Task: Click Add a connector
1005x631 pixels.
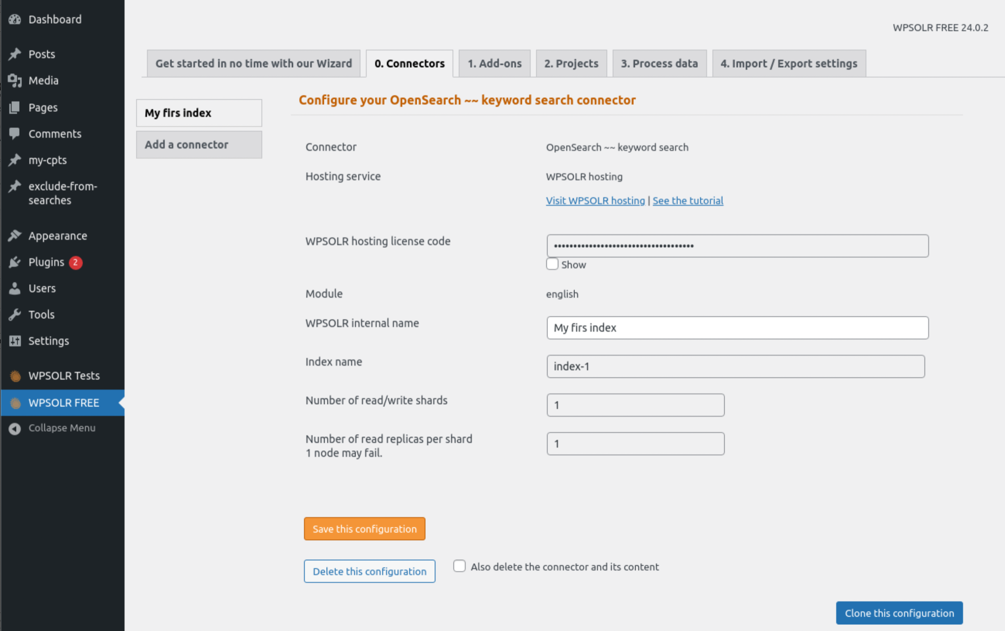Action: pyautogui.click(x=199, y=145)
